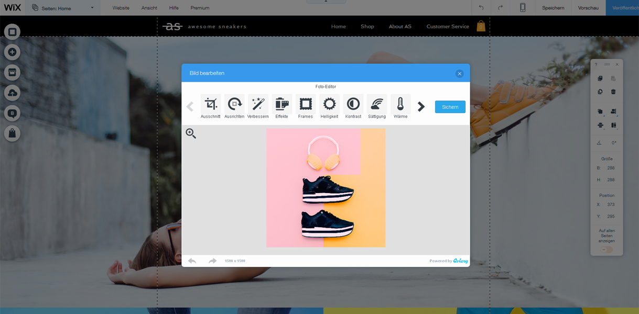
Task: Open the Ansicht menu
Action: (149, 8)
